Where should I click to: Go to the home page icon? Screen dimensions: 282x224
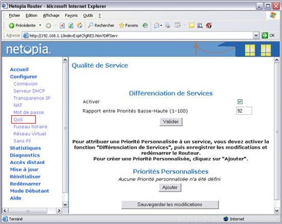tap(80, 25)
